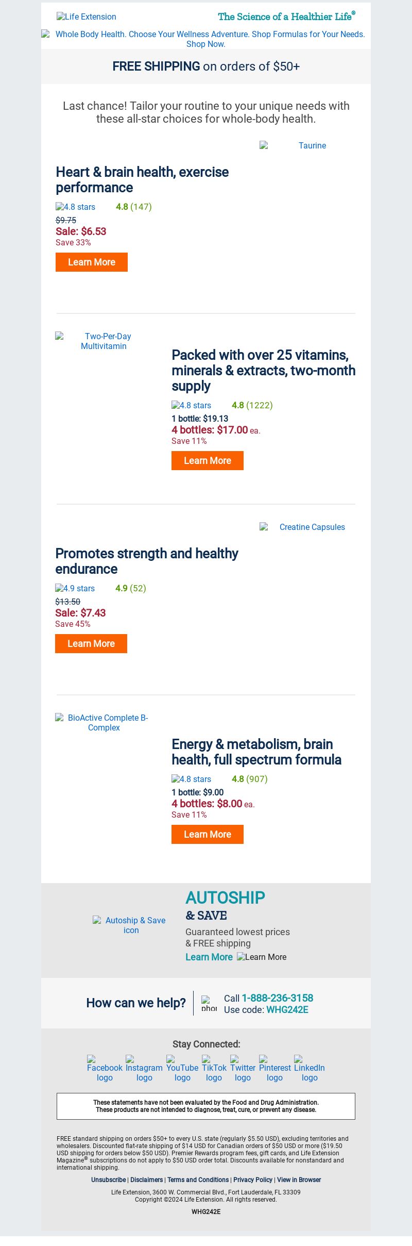Open the TikTok logo link
Image resolution: width=412 pixels, height=1246 pixels.
pos(214,1068)
